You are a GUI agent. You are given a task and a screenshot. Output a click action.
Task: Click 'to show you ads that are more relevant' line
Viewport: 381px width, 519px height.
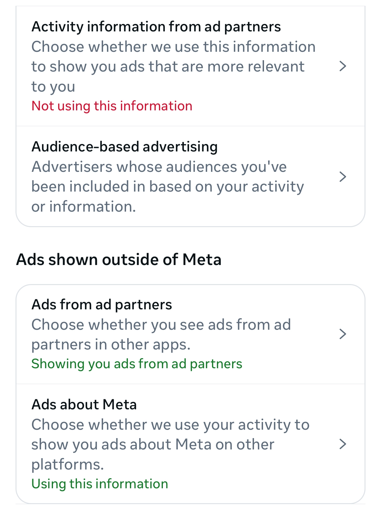[168, 67]
